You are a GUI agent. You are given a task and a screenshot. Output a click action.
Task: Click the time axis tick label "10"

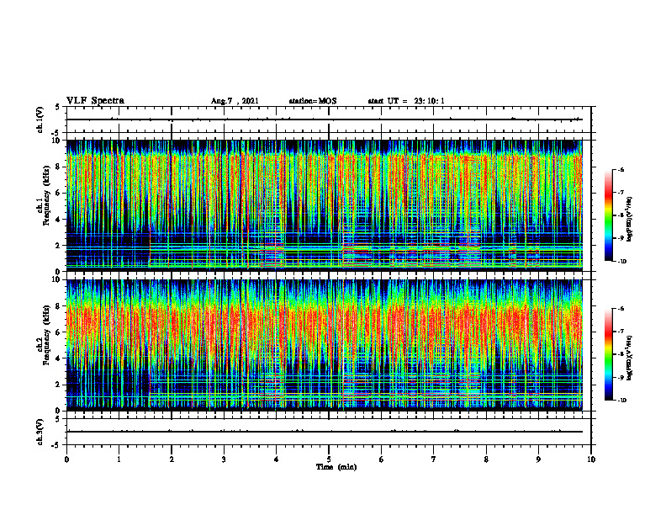click(591, 459)
